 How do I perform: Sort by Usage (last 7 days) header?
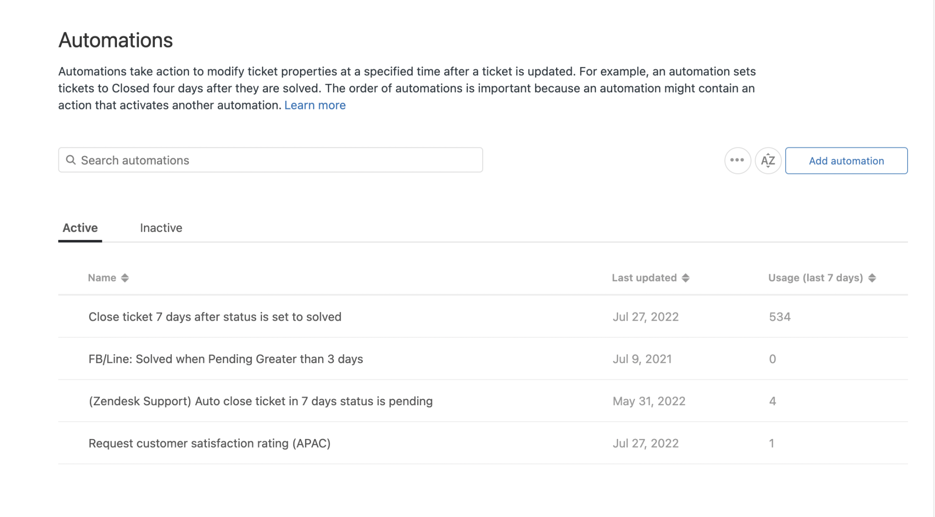point(816,277)
